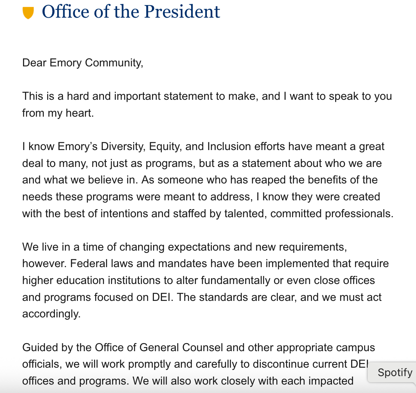Click the "Dear Emory Community," greeting line
This screenshot has width=416, height=393.
[83, 63]
